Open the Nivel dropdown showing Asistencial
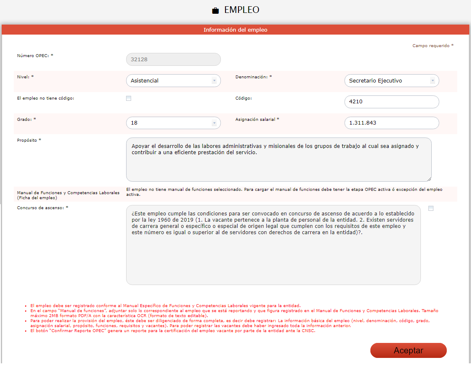This screenshot has height=365, width=471. point(173,81)
